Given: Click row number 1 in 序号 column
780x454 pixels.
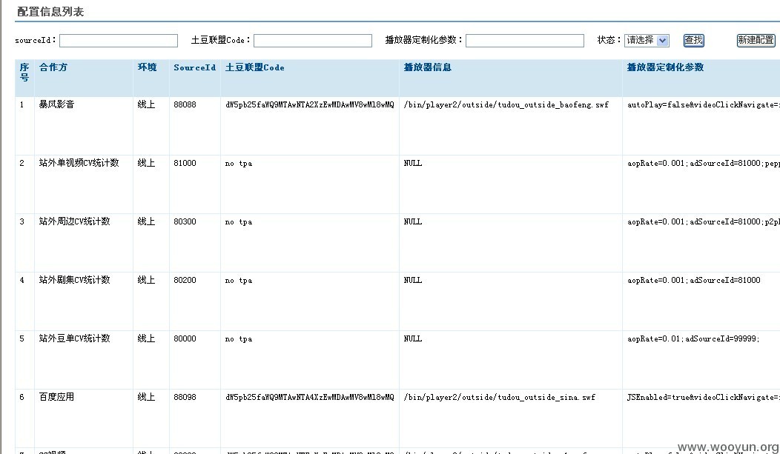Looking at the screenshot, I should point(22,104).
